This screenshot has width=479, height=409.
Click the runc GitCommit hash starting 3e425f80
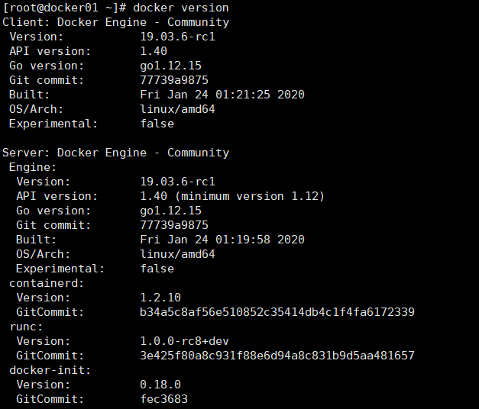(x=277, y=356)
